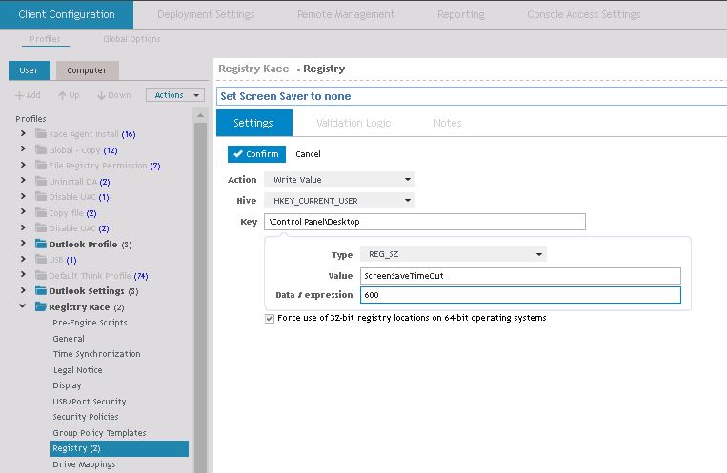Switch to the Validation Logic tab
Image resolution: width=727 pixels, height=473 pixels.
coord(353,123)
